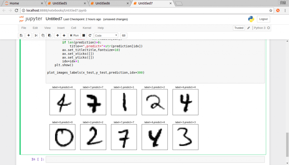Click the top row digit image labeled label=7,predict=7

point(93,102)
